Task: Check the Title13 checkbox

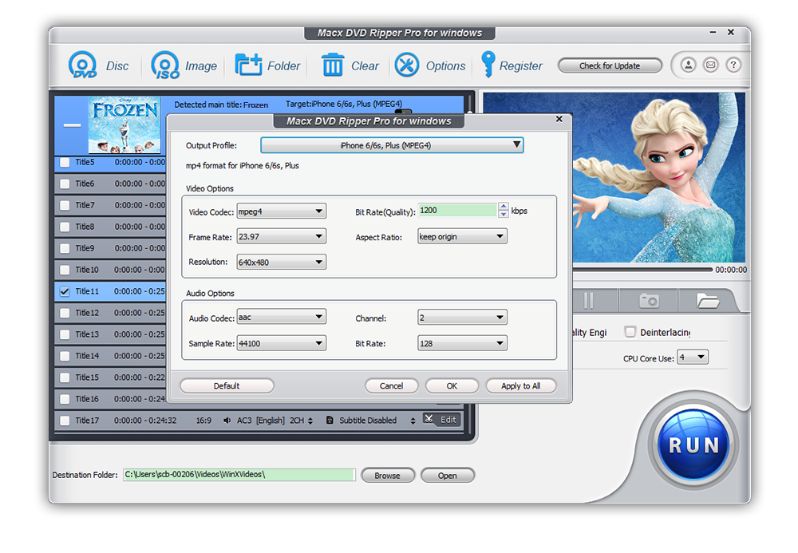Action: [x=65, y=334]
